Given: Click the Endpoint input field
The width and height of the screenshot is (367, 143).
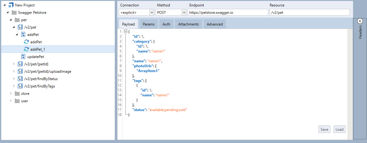Looking at the screenshot, I should coord(228,13).
